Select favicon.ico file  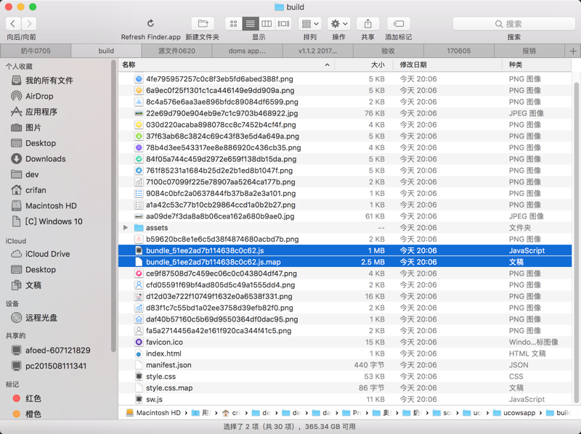coord(345,342)
